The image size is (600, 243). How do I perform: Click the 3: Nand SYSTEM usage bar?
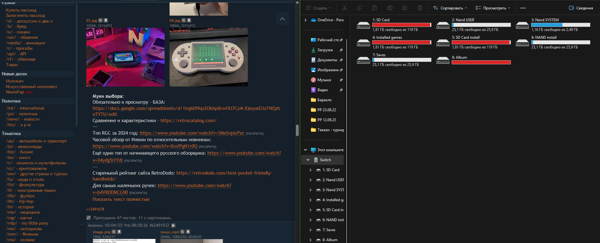tap(561, 25)
